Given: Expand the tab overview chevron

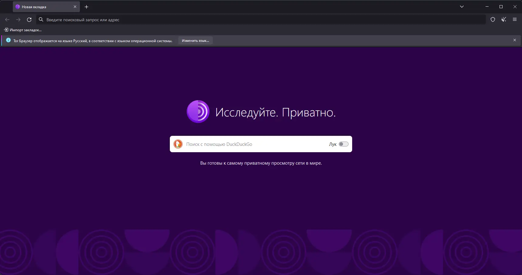Looking at the screenshot, I should [x=462, y=7].
